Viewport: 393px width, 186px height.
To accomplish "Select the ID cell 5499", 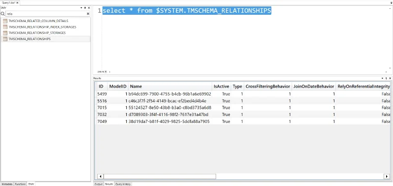I will coord(102,94).
